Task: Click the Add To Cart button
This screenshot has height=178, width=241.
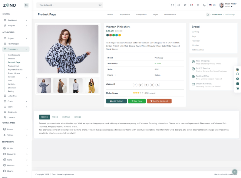Action: tap(116, 101)
